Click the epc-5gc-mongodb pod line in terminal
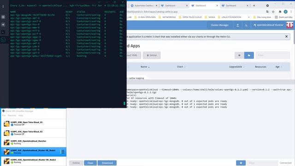Viewport: 295px width, 166px height. click(x=67, y=15)
